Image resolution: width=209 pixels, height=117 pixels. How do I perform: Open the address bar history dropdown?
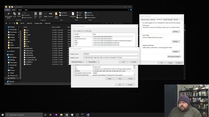click(x=103, y=23)
